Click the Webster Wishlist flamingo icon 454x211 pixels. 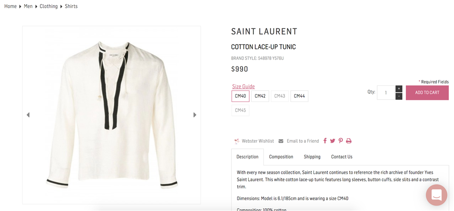[x=237, y=141]
